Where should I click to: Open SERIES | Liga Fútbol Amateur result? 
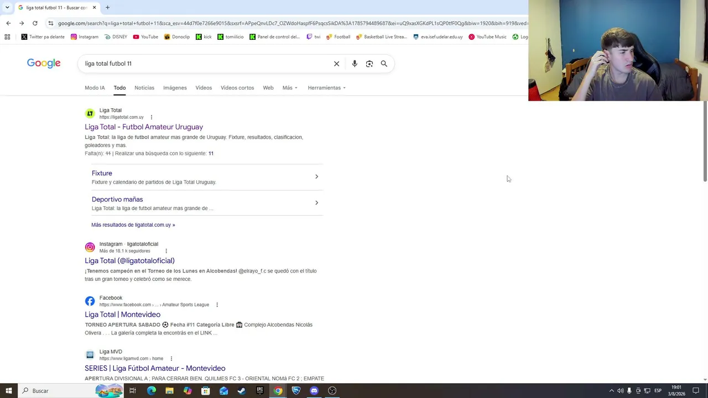click(x=155, y=368)
